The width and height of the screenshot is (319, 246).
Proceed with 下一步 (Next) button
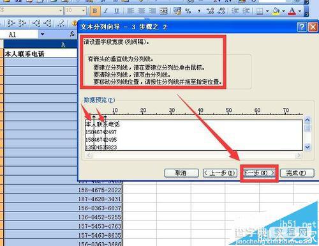tap(258, 173)
